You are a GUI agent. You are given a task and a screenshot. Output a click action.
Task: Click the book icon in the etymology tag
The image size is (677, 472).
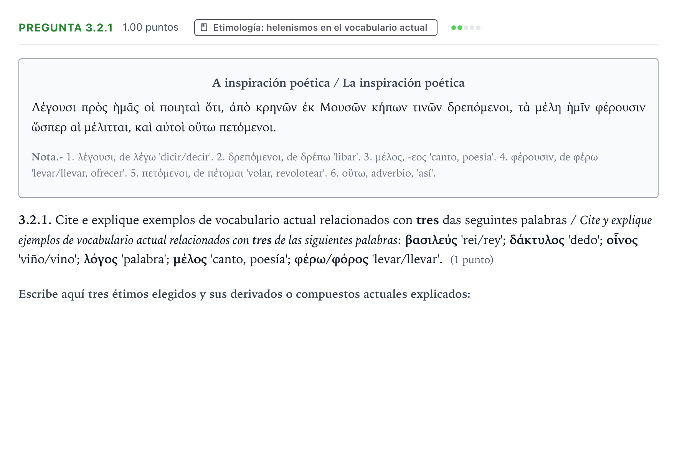[x=204, y=28]
